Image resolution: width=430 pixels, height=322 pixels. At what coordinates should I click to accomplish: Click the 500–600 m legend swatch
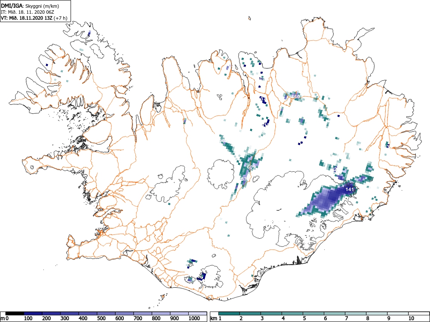(x=106, y=313)
